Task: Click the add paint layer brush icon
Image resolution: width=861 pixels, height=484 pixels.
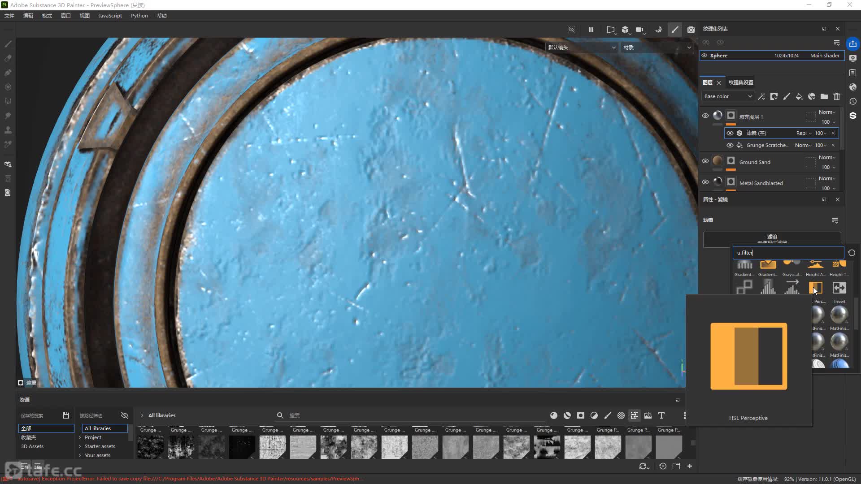Action: point(787,96)
